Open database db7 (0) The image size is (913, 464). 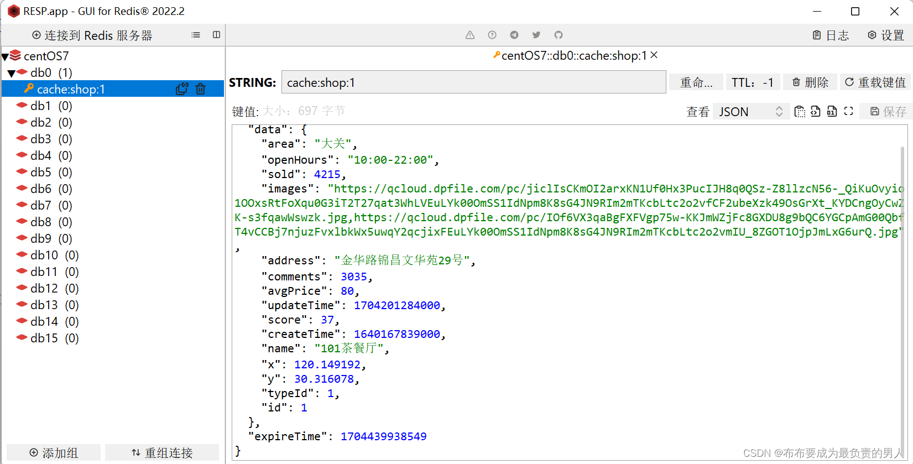pos(51,205)
